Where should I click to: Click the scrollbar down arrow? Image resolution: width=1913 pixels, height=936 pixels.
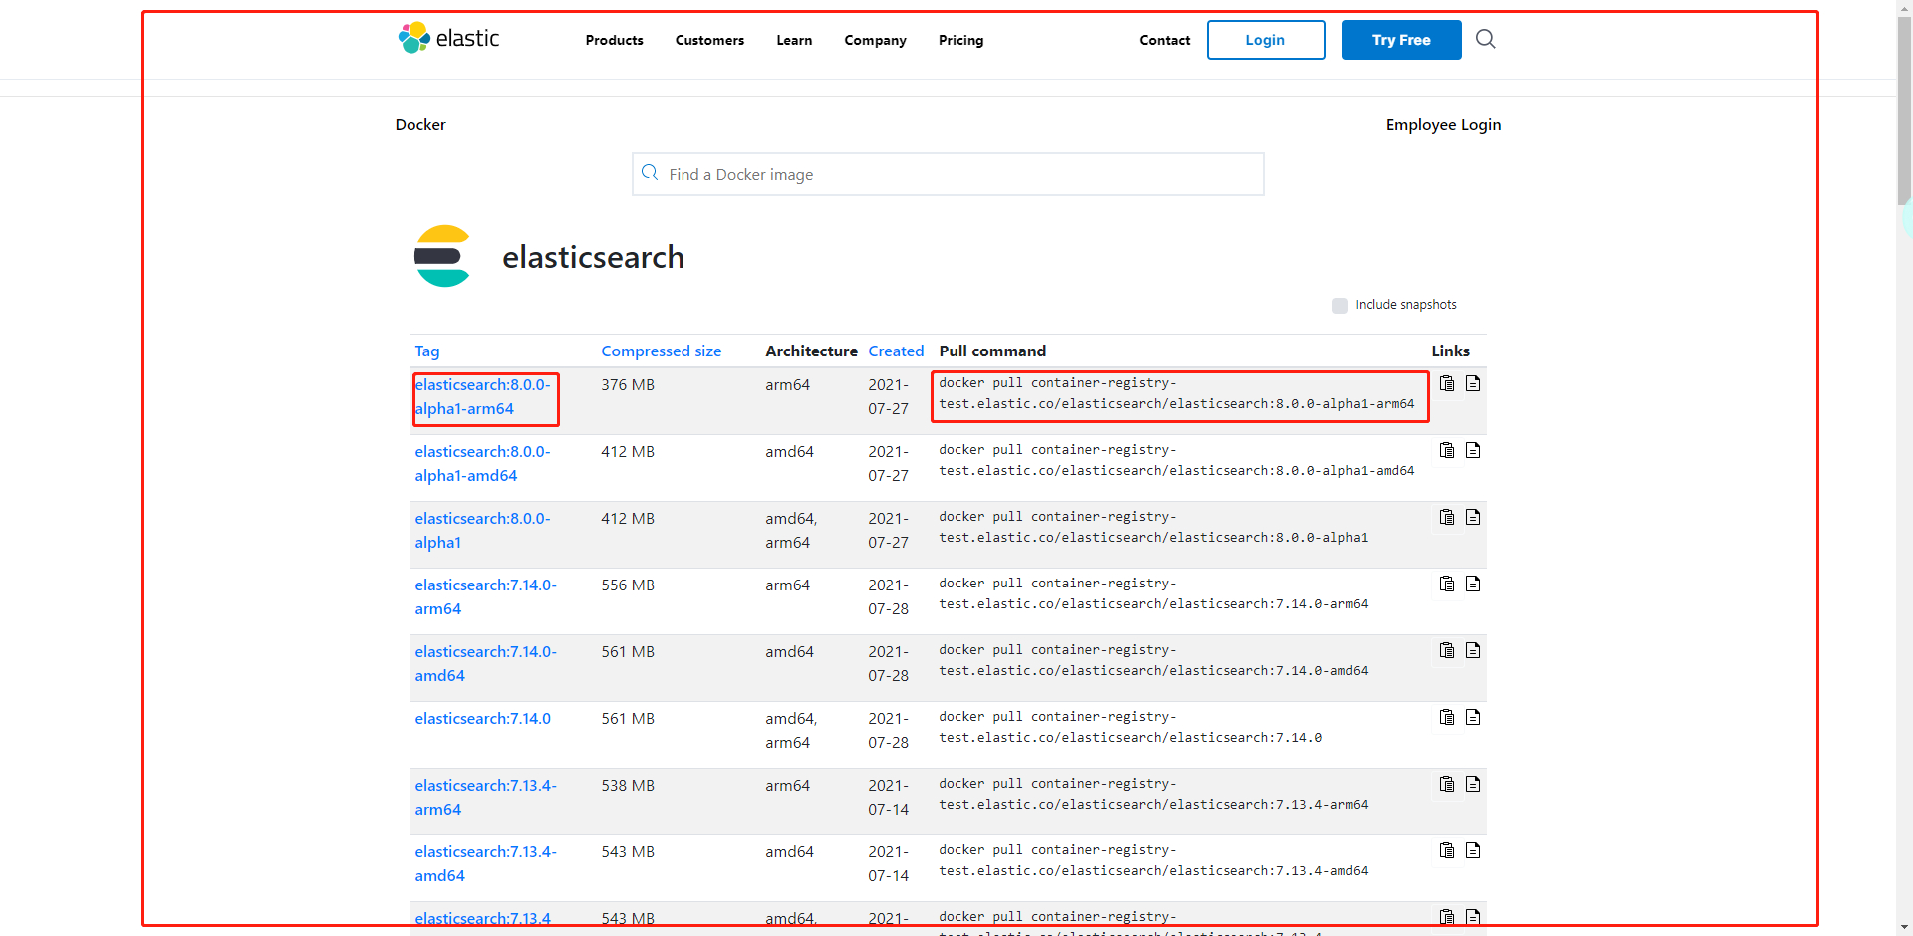tap(1904, 927)
